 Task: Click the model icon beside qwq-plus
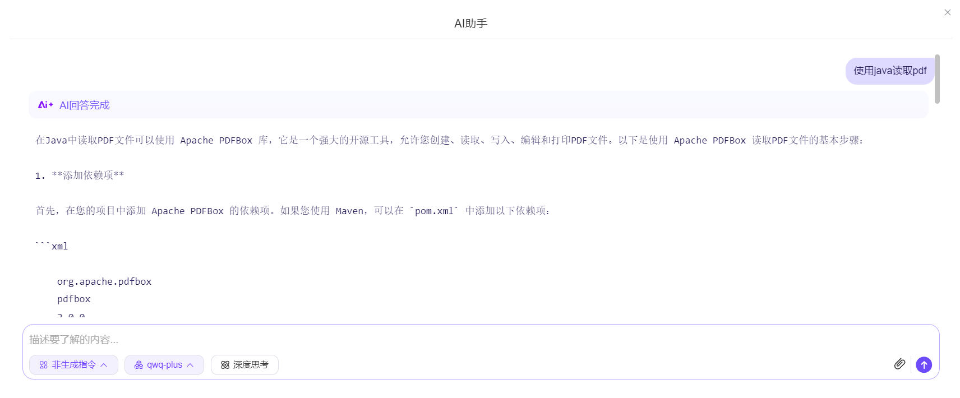tap(139, 365)
